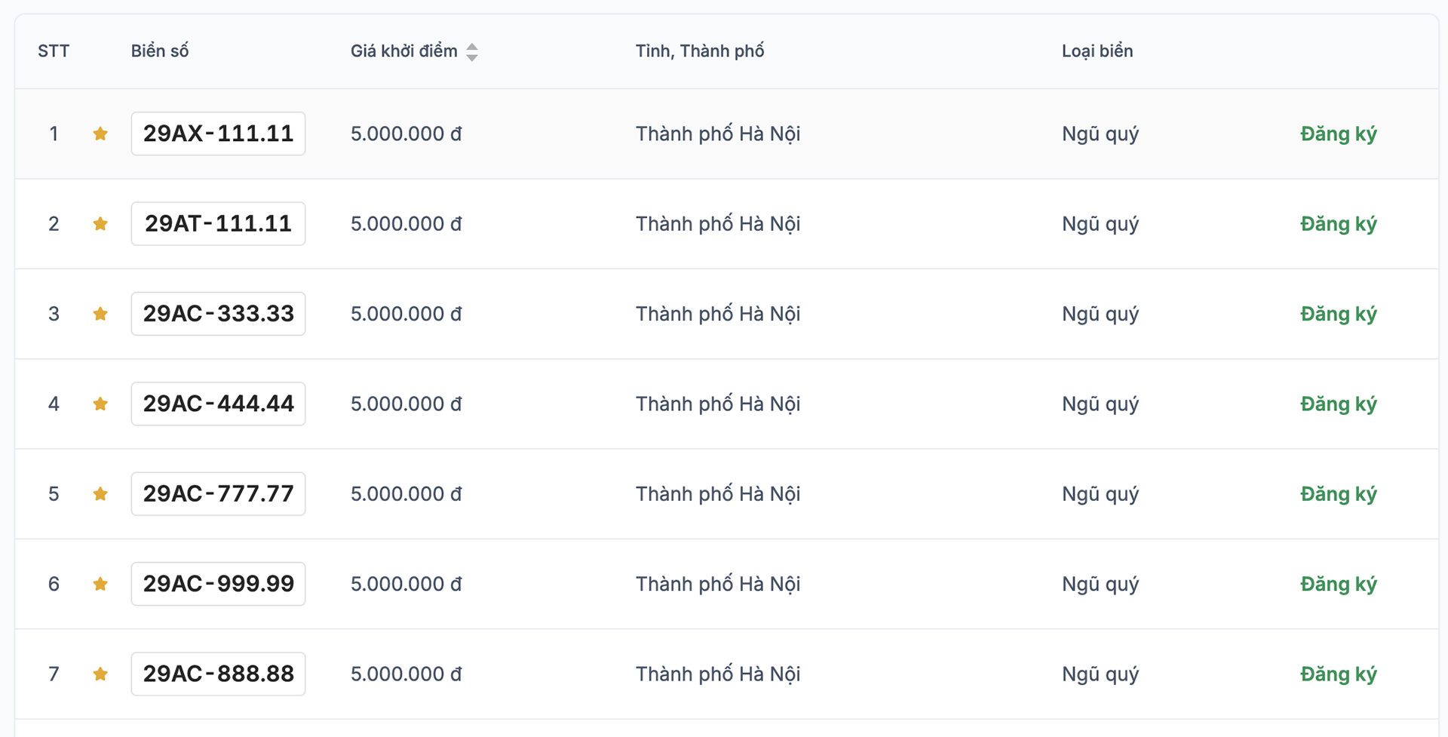
Task: Click the Loại biển column header
Action: [x=1097, y=51]
